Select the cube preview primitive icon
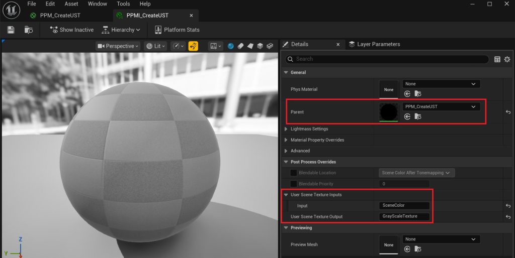This screenshot has height=258, width=515. coord(260,46)
